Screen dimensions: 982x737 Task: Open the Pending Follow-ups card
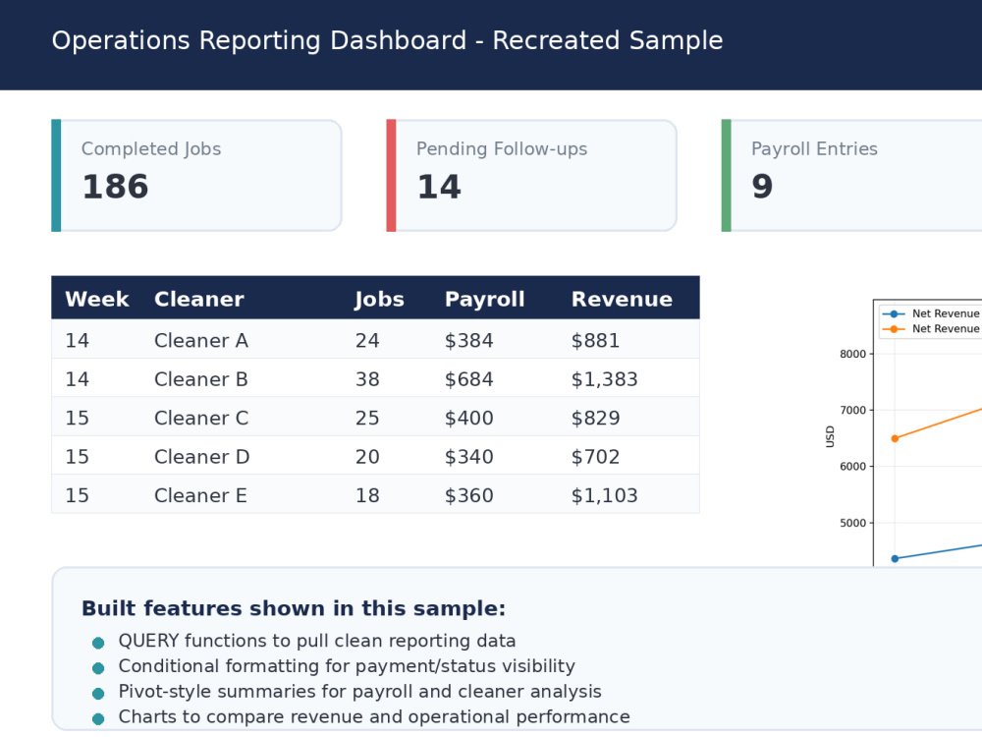coord(531,176)
